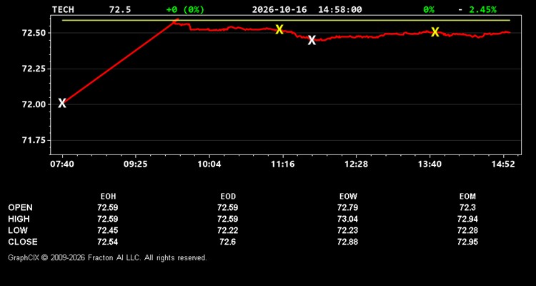
Task: Click the 72.00 y-axis label
Action: click(34, 104)
